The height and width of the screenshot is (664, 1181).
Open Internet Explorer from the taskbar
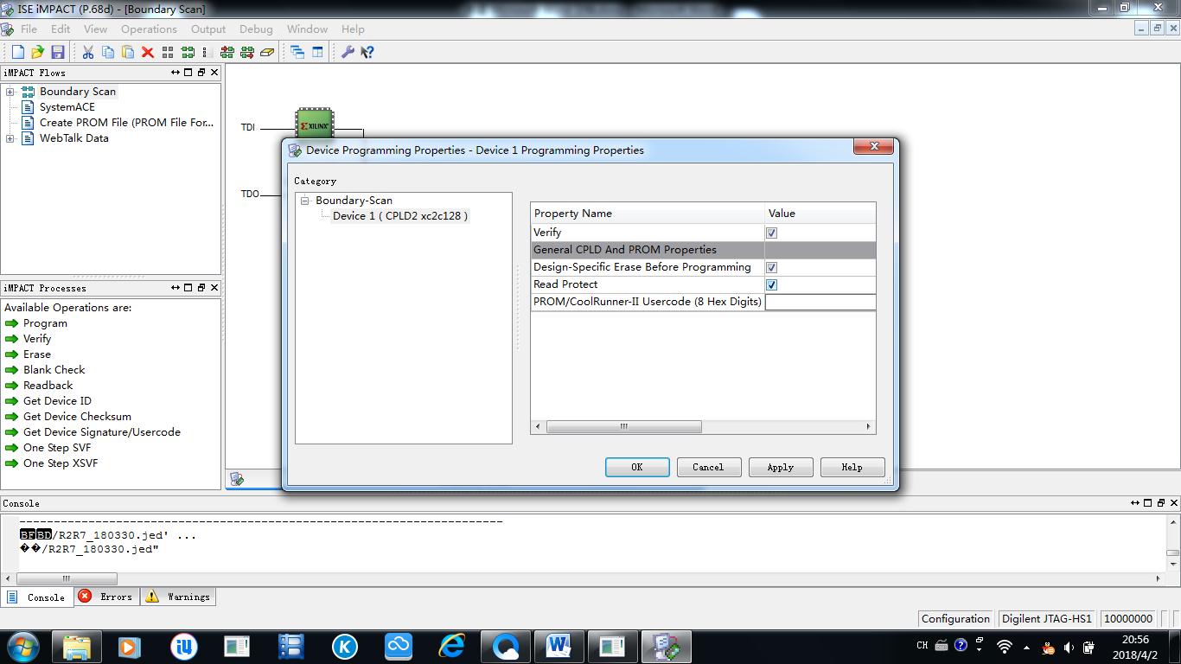[451, 646]
